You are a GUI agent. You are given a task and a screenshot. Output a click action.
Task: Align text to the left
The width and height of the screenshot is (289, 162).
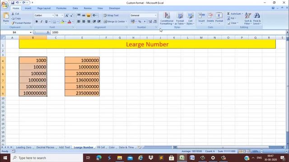tap(79, 22)
